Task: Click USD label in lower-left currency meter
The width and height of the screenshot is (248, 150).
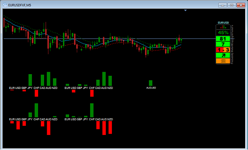Action: 18,119
